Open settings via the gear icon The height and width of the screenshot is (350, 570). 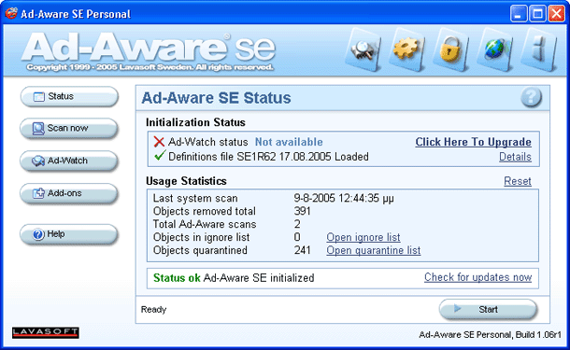[406, 49]
